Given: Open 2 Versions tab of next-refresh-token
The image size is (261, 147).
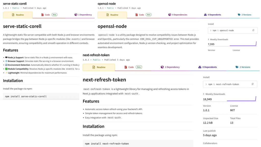Looking at the screenshot, I should tap(243, 67).
